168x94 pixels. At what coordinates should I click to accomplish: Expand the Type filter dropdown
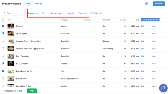coord(44,13)
